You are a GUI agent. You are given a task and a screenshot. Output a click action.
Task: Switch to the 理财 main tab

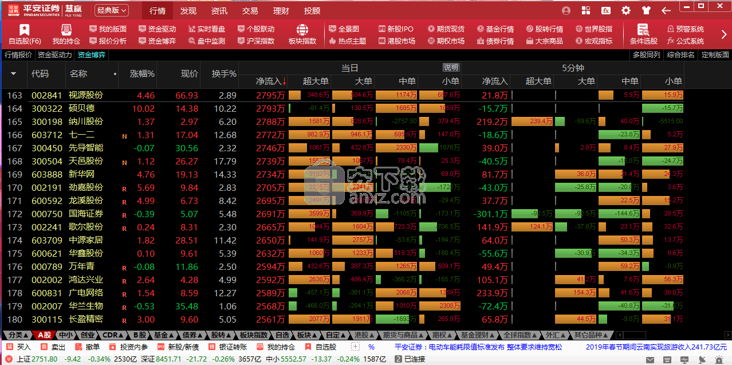281,10
